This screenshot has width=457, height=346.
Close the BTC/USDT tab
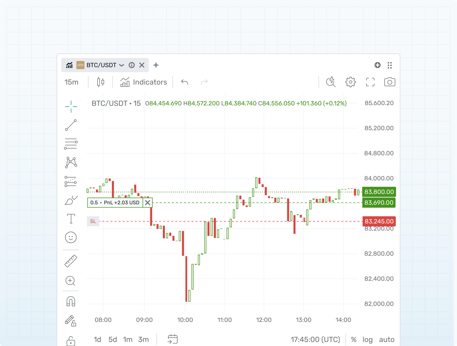pos(142,65)
